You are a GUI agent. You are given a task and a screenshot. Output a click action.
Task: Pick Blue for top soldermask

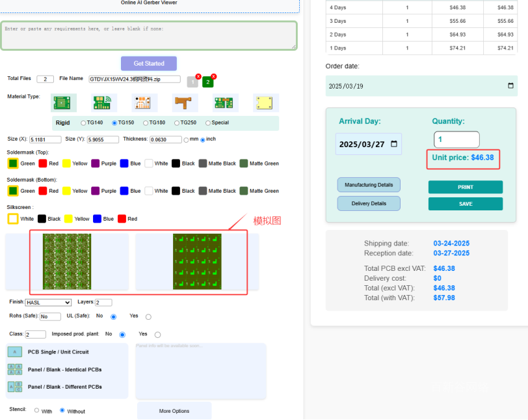pyautogui.click(x=124, y=163)
